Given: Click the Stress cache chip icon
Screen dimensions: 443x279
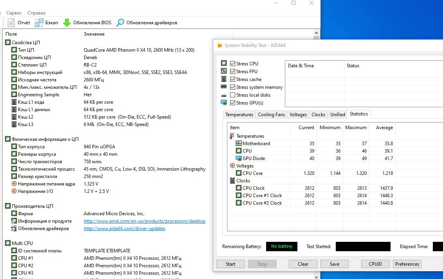Looking at the screenshot, I should (224, 79).
